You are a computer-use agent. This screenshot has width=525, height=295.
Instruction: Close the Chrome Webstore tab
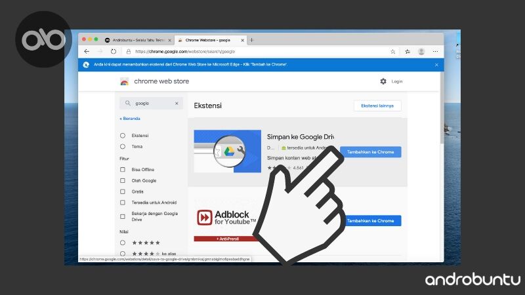pos(242,40)
